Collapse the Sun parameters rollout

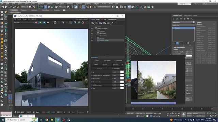[x=179, y=47]
